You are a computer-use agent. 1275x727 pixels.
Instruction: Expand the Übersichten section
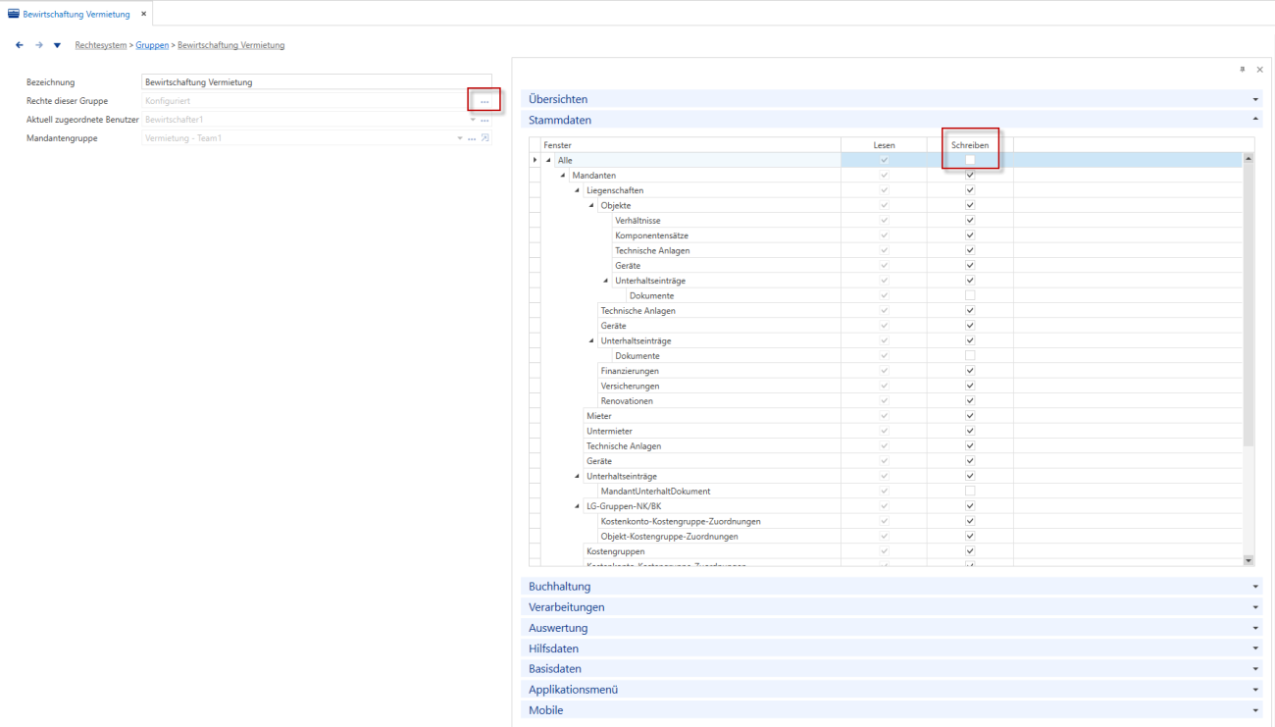click(x=893, y=99)
